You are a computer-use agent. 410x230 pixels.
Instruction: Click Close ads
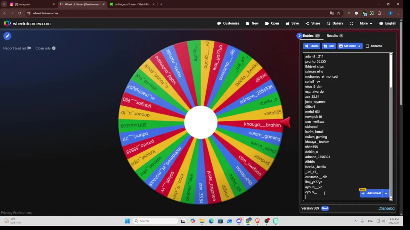(45, 48)
